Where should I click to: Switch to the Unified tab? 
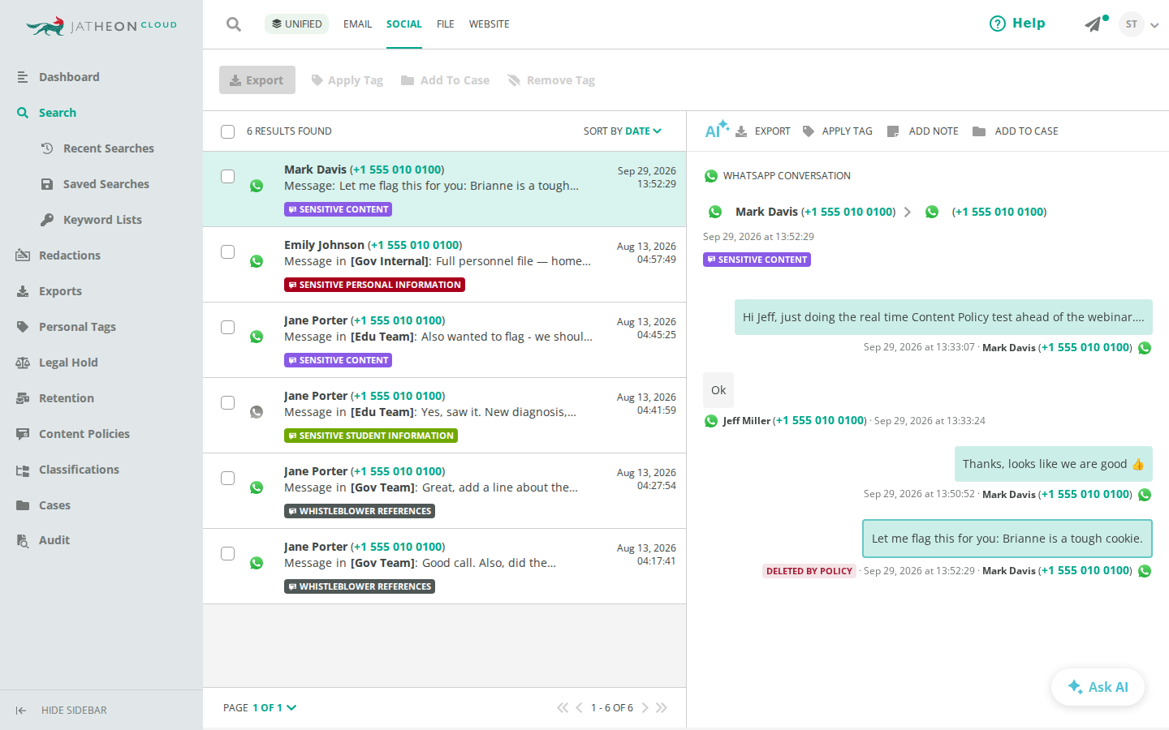296,24
